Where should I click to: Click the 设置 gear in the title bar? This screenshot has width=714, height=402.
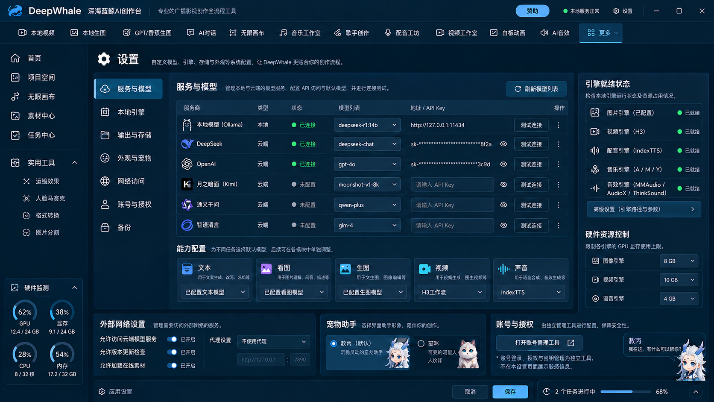point(616,11)
